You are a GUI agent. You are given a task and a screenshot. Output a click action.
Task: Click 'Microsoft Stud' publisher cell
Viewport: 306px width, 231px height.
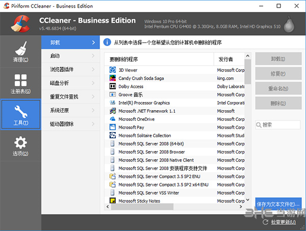231,136
